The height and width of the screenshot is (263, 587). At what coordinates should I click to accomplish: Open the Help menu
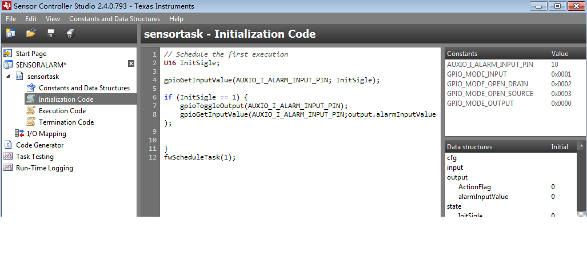click(x=176, y=19)
